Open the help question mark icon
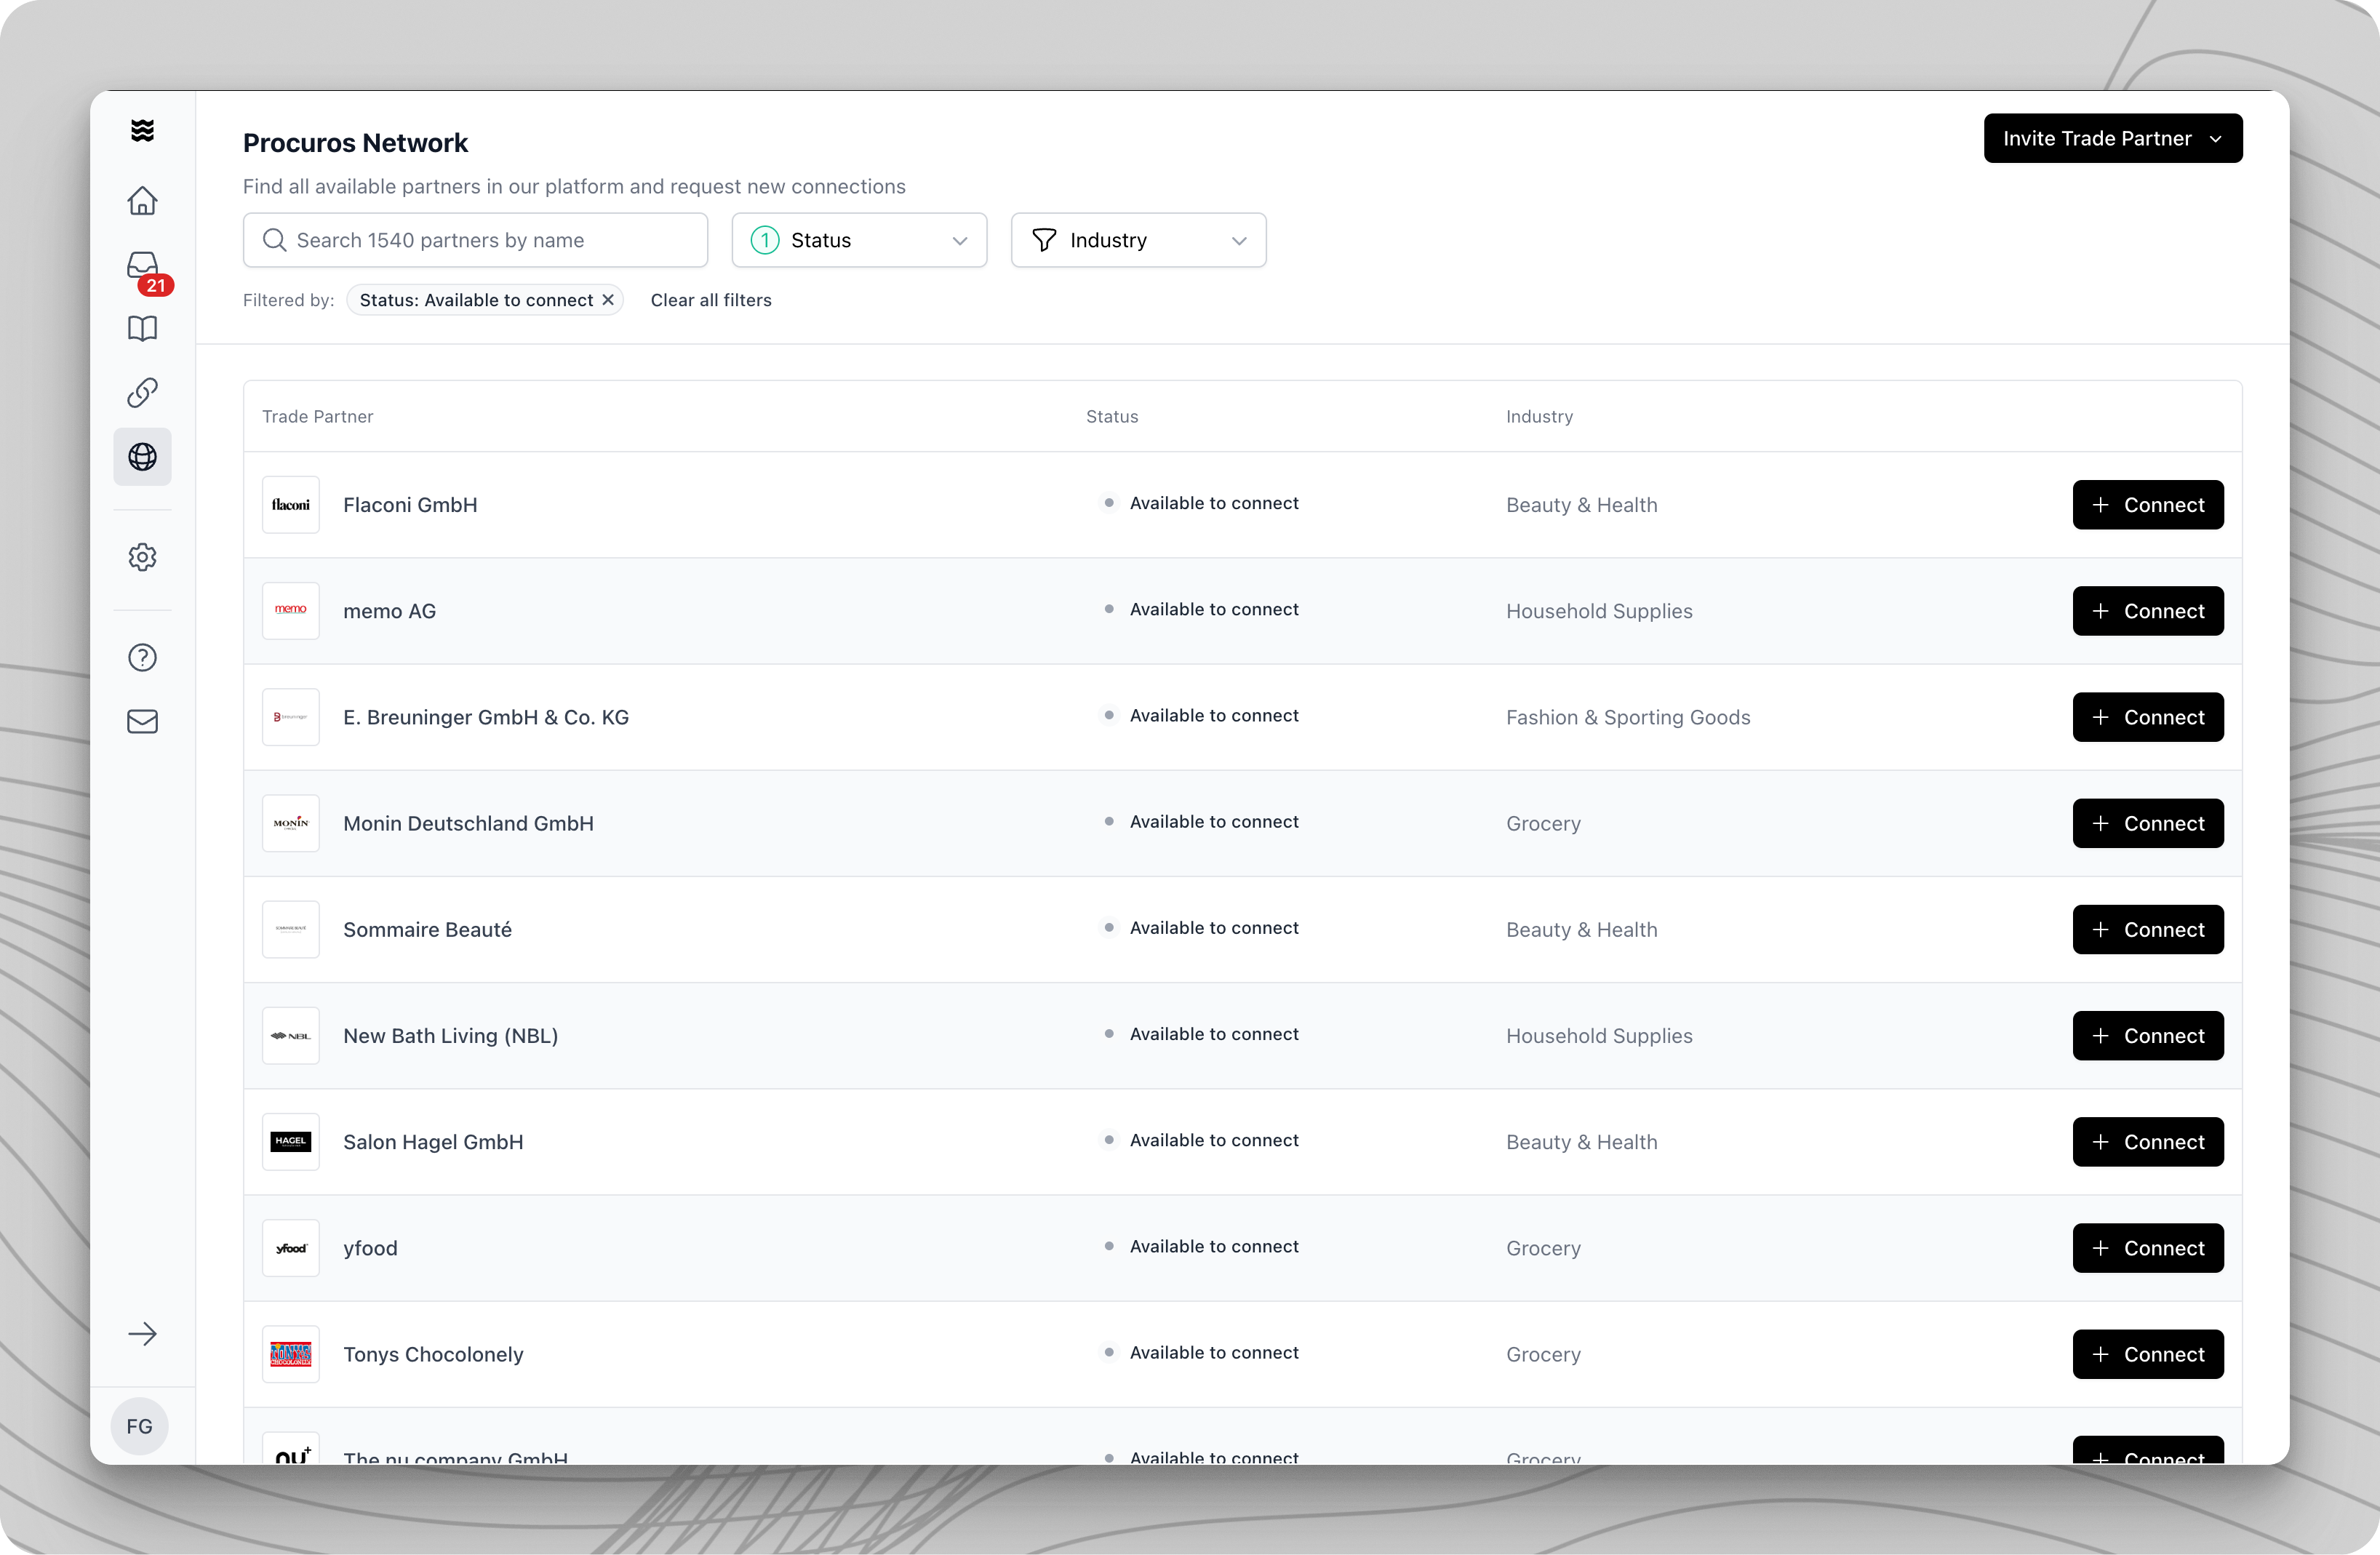The image size is (2380, 1555). [142, 657]
